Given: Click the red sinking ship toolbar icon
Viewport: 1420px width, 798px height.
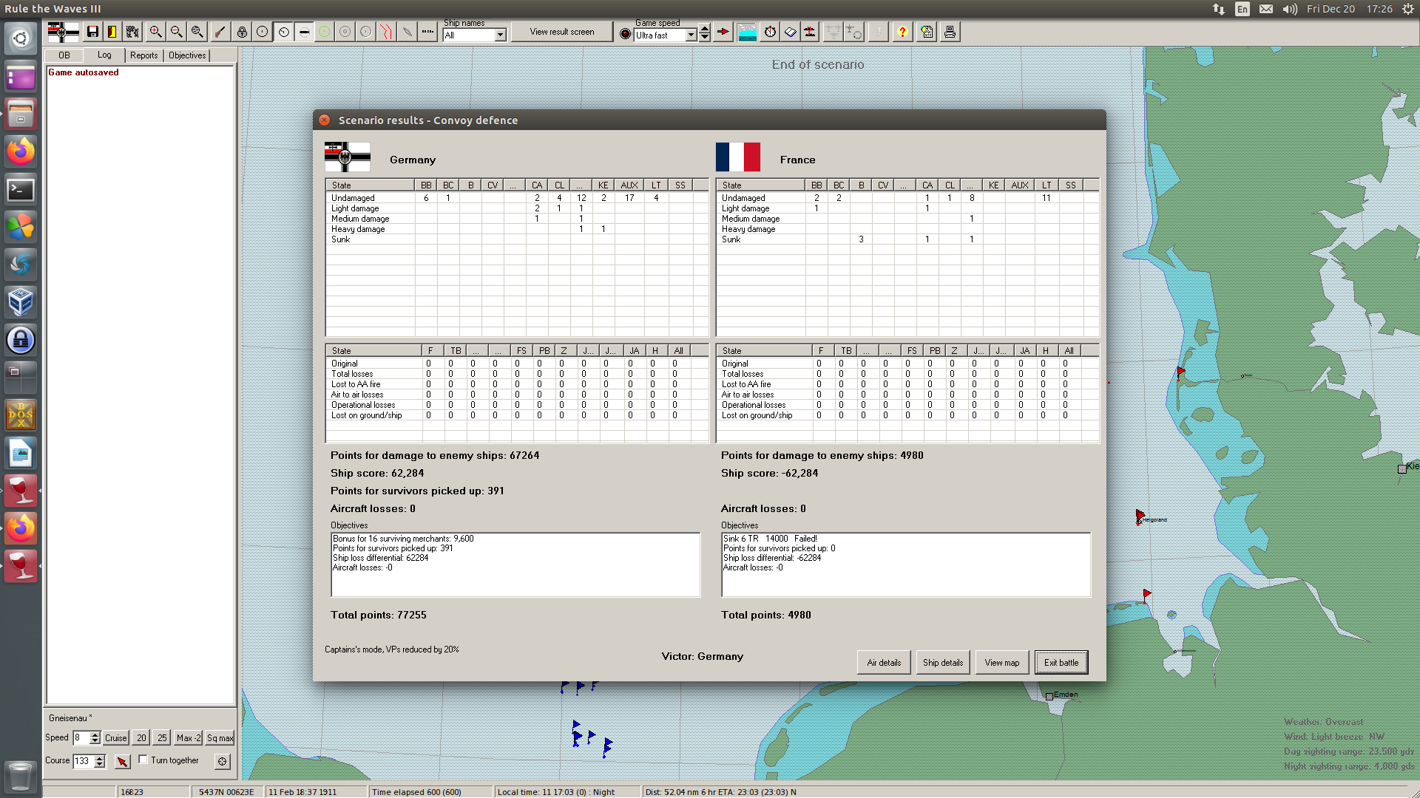Looking at the screenshot, I should pyautogui.click(x=810, y=32).
